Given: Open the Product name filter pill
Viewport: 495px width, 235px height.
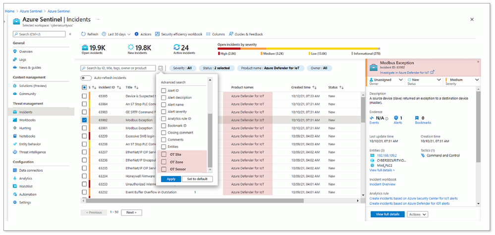Looking at the screenshot, I should tap(271, 68).
